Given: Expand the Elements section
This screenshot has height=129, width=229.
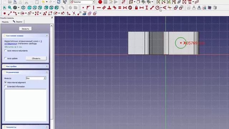Looking at the screenshot, I should tap(47, 127).
